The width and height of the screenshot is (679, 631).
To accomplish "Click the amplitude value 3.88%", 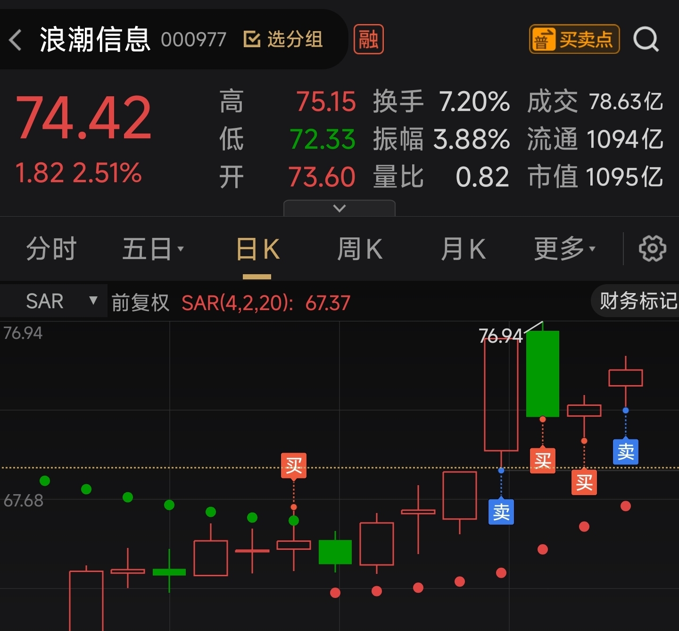I will 472,139.
